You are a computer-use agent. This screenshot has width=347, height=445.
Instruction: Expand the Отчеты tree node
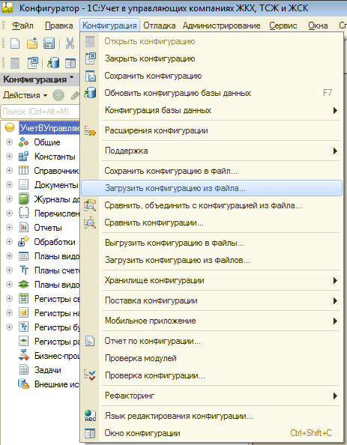point(10,227)
